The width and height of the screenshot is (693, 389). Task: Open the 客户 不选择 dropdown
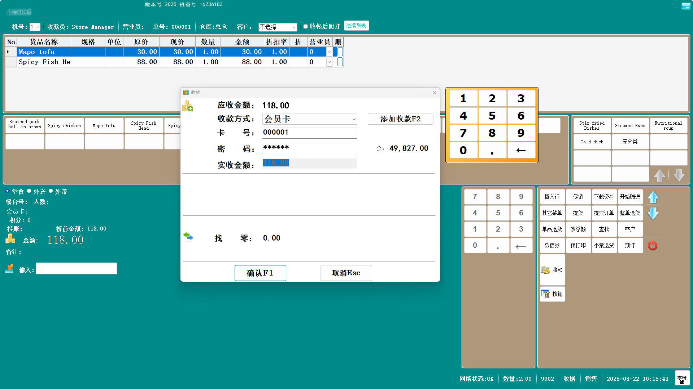pyautogui.click(x=278, y=27)
